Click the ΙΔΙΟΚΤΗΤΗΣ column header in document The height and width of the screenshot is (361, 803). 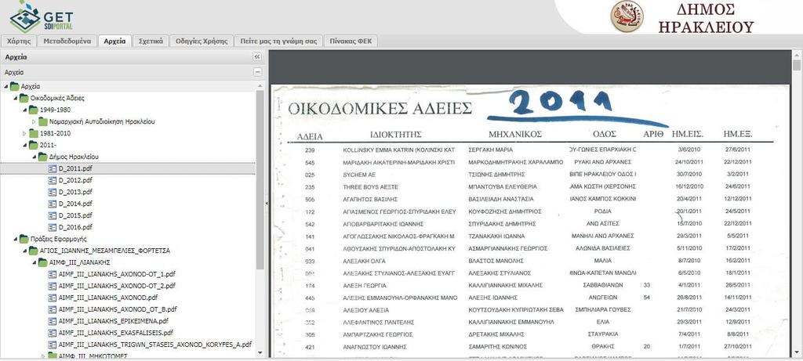pos(396,135)
